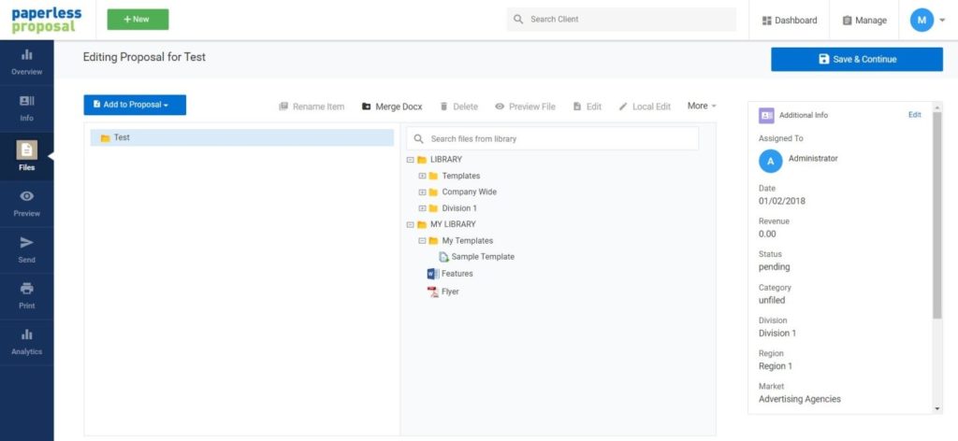The image size is (958, 441).
Task: Collapse the LIBRARY tree node
Action: (x=411, y=160)
